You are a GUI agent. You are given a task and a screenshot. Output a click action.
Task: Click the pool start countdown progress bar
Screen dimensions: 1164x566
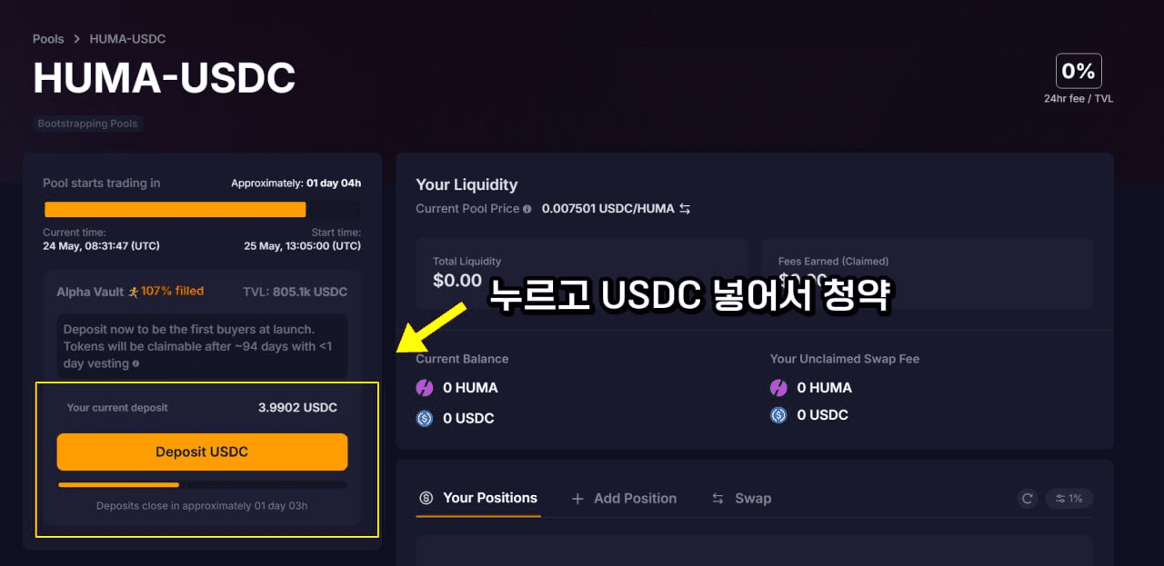pos(202,210)
